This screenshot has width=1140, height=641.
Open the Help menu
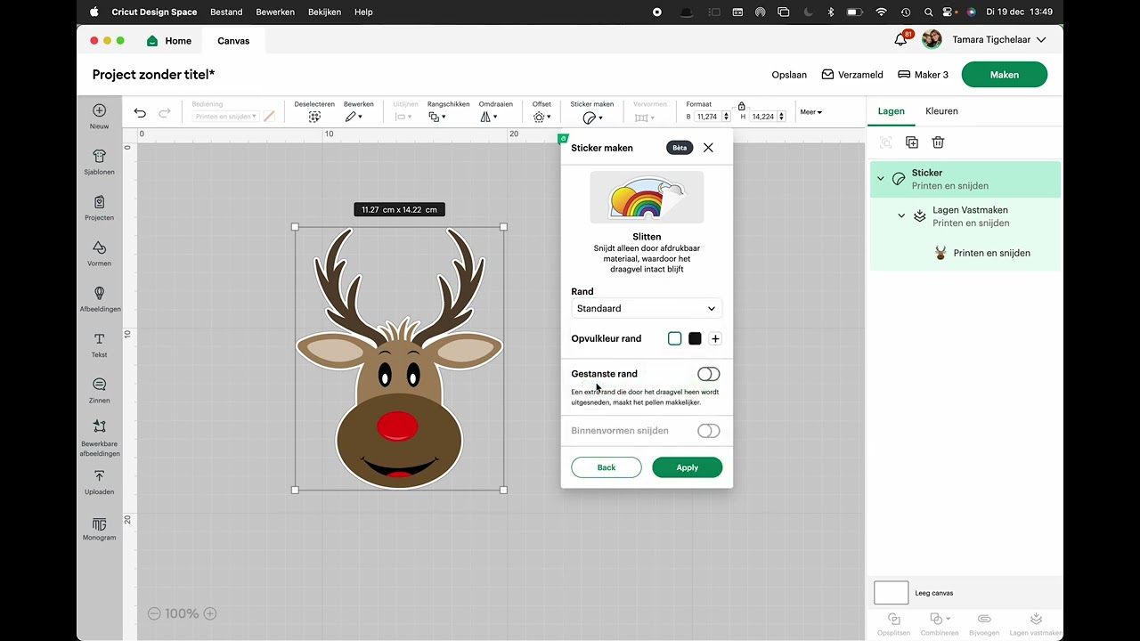click(363, 12)
